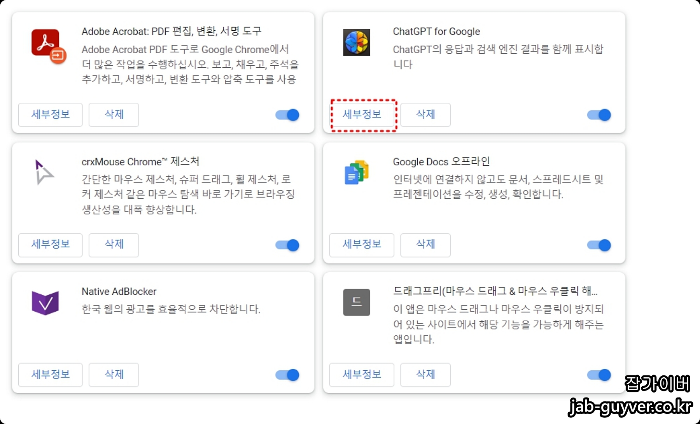Viewport: 700px width, 424px height.
Task: Click 삭제 on the crxMouse Chrome card
Action: (x=114, y=245)
